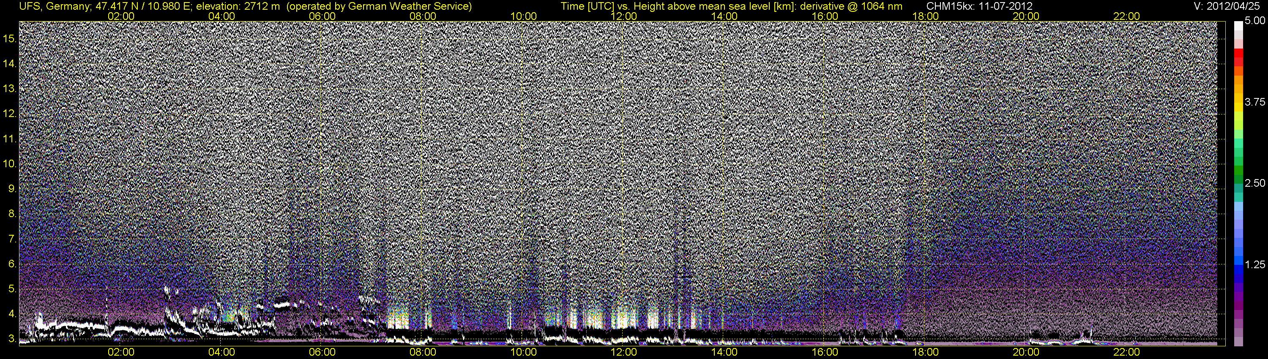
Task: Click the 15. km height axis label
Action: pos(10,38)
